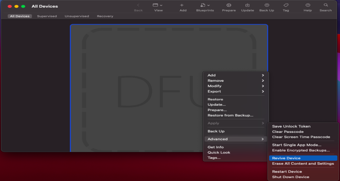Screen dimensions: 340x181
Task: Click the Prepare toolbar icon
Action: (229, 5)
